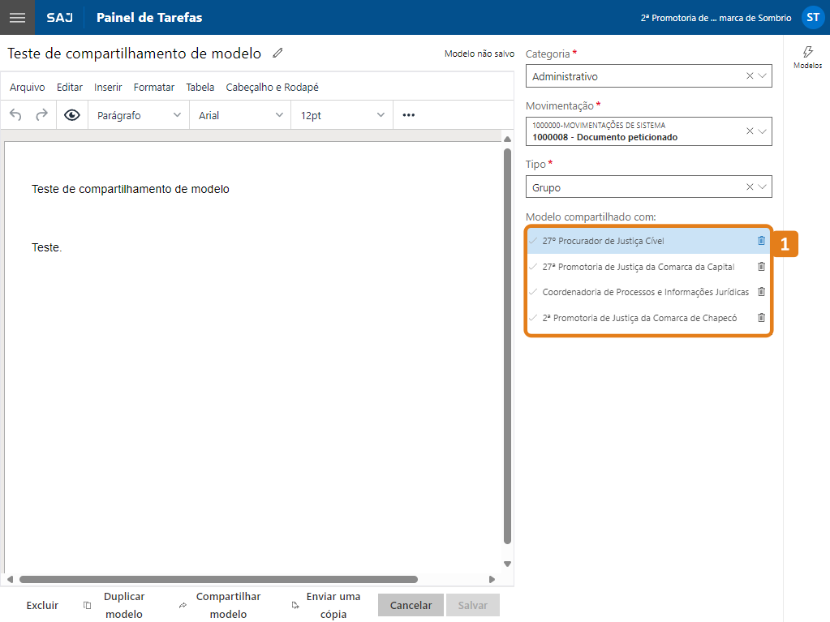Screen dimensions: 830x622
Task: Click the Undo arrow in the editor toolbar
Action: pyautogui.click(x=15, y=114)
